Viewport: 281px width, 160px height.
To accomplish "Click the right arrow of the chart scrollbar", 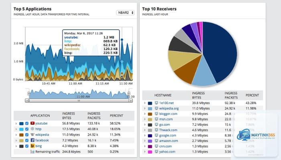I will [131, 101].
